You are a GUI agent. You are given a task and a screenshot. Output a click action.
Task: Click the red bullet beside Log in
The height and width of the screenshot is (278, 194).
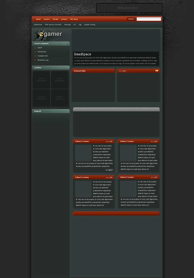35,48
